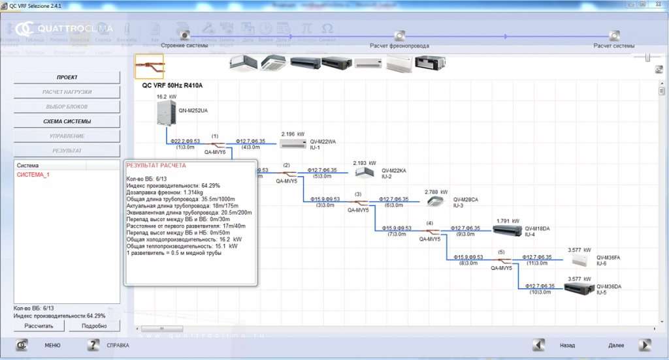Viewport: 669px width, 360px height.
Task: Click the Расчет фреонопровода step icon
Action: (400, 35)
